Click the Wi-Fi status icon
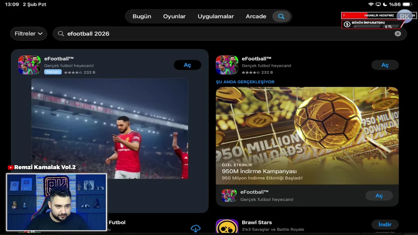 [371, 4]
